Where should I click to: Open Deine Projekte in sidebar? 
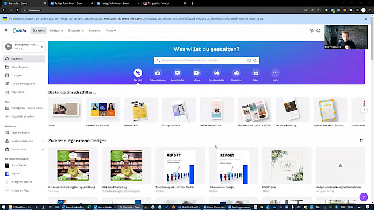[x=24, y=67]
